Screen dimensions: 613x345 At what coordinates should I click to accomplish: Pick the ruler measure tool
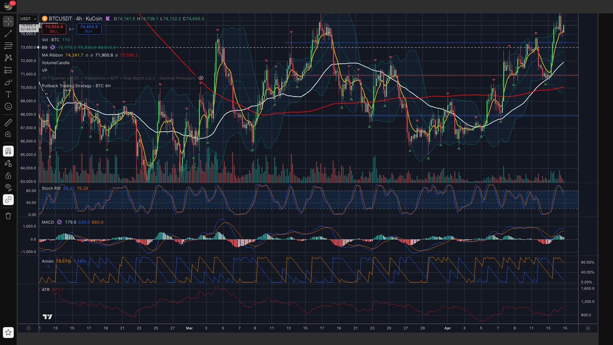click(8, 123)
